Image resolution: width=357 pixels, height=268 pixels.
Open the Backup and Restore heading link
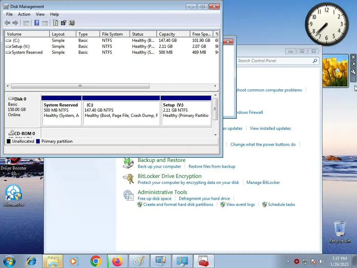161,160
